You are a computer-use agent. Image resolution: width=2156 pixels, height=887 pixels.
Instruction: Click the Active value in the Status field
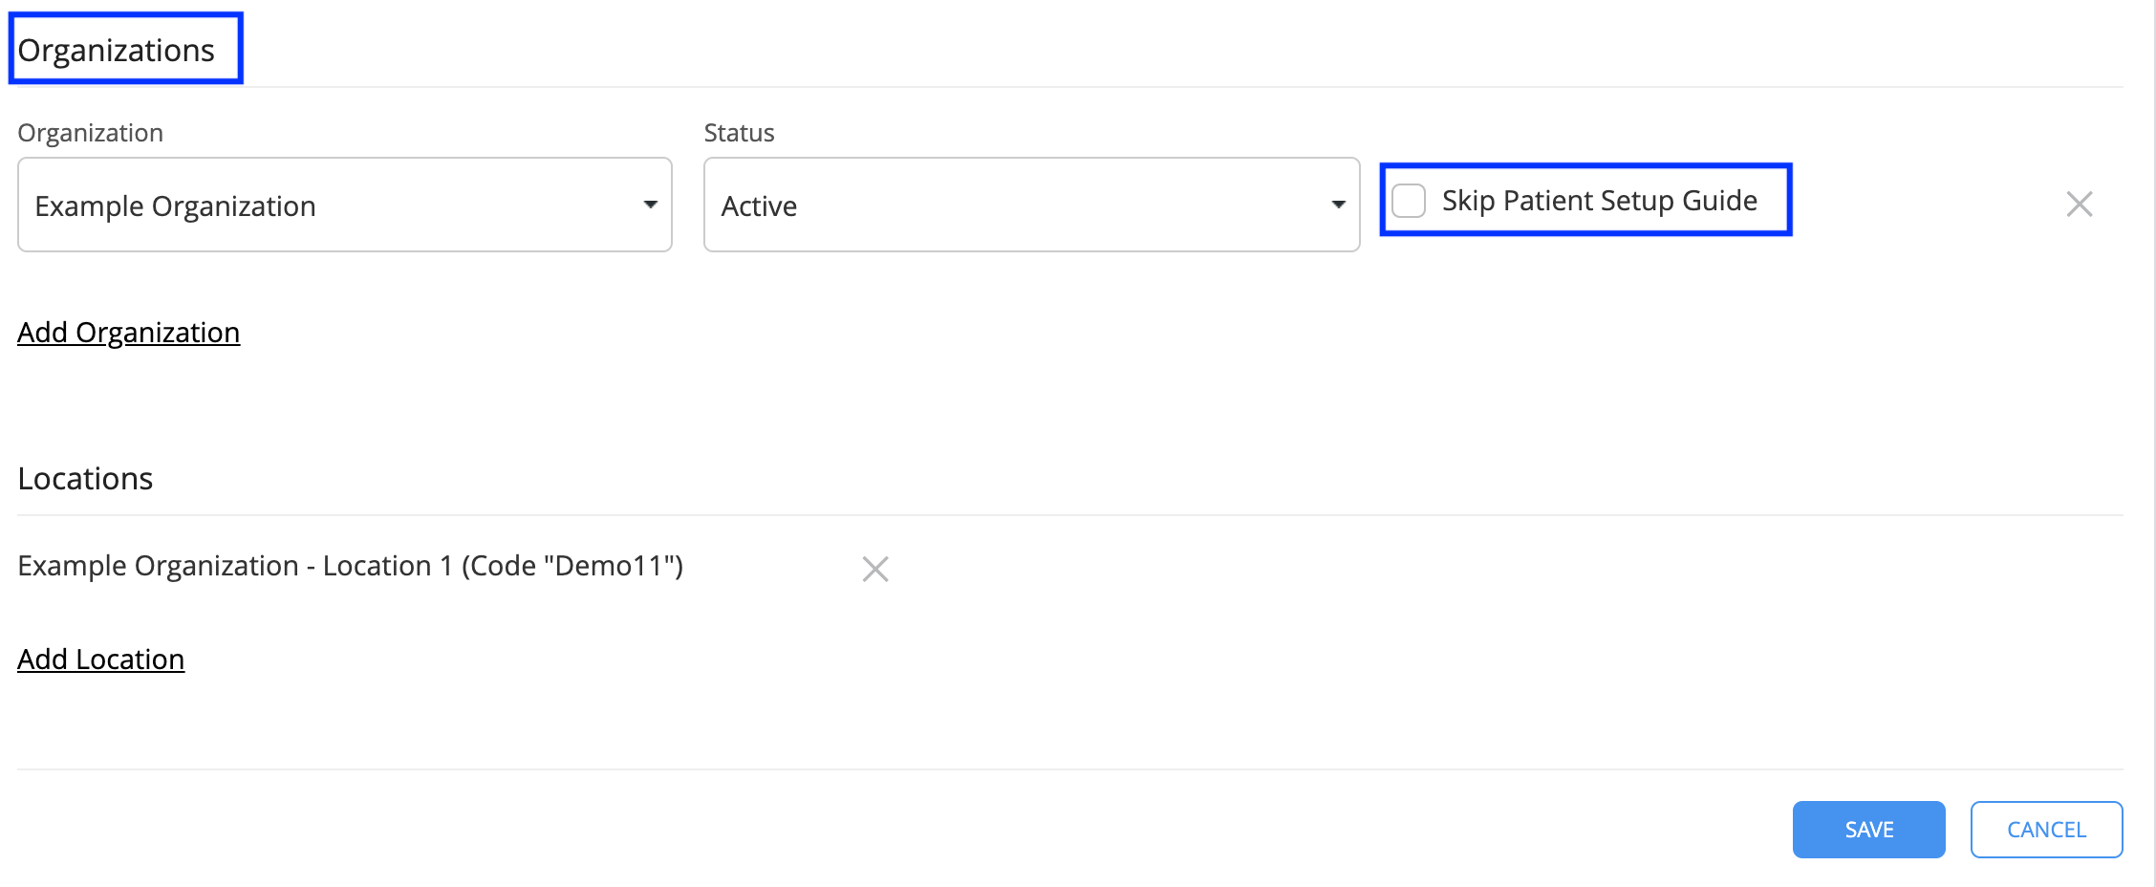tap(759, 206)
